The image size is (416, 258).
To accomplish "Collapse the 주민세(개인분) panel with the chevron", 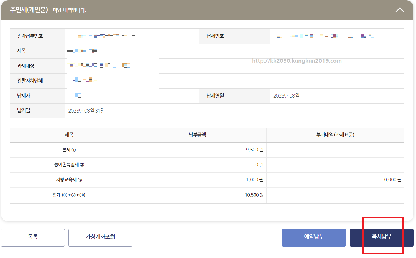I will 400,10.
